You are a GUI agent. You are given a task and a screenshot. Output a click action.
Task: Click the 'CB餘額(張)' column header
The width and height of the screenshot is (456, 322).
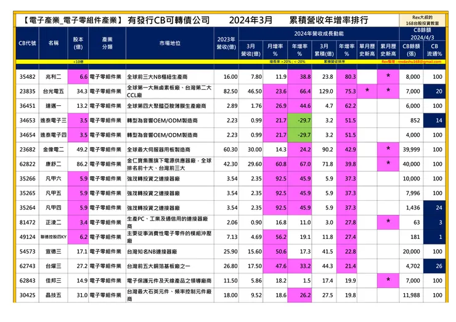point(411,50)
